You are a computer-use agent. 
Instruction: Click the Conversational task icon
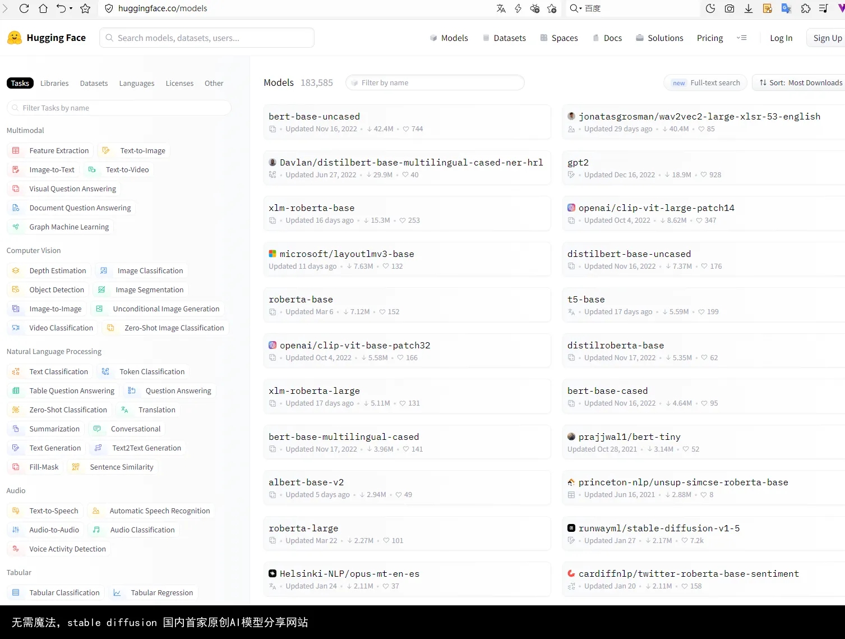tap(97, 429)
